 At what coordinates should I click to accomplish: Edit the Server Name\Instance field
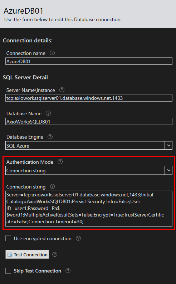click(x=89, y=98)
